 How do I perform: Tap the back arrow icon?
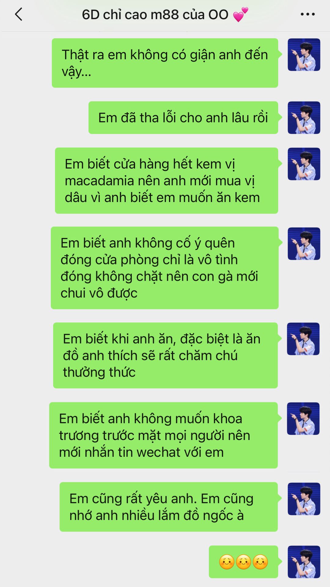point(19,14)
